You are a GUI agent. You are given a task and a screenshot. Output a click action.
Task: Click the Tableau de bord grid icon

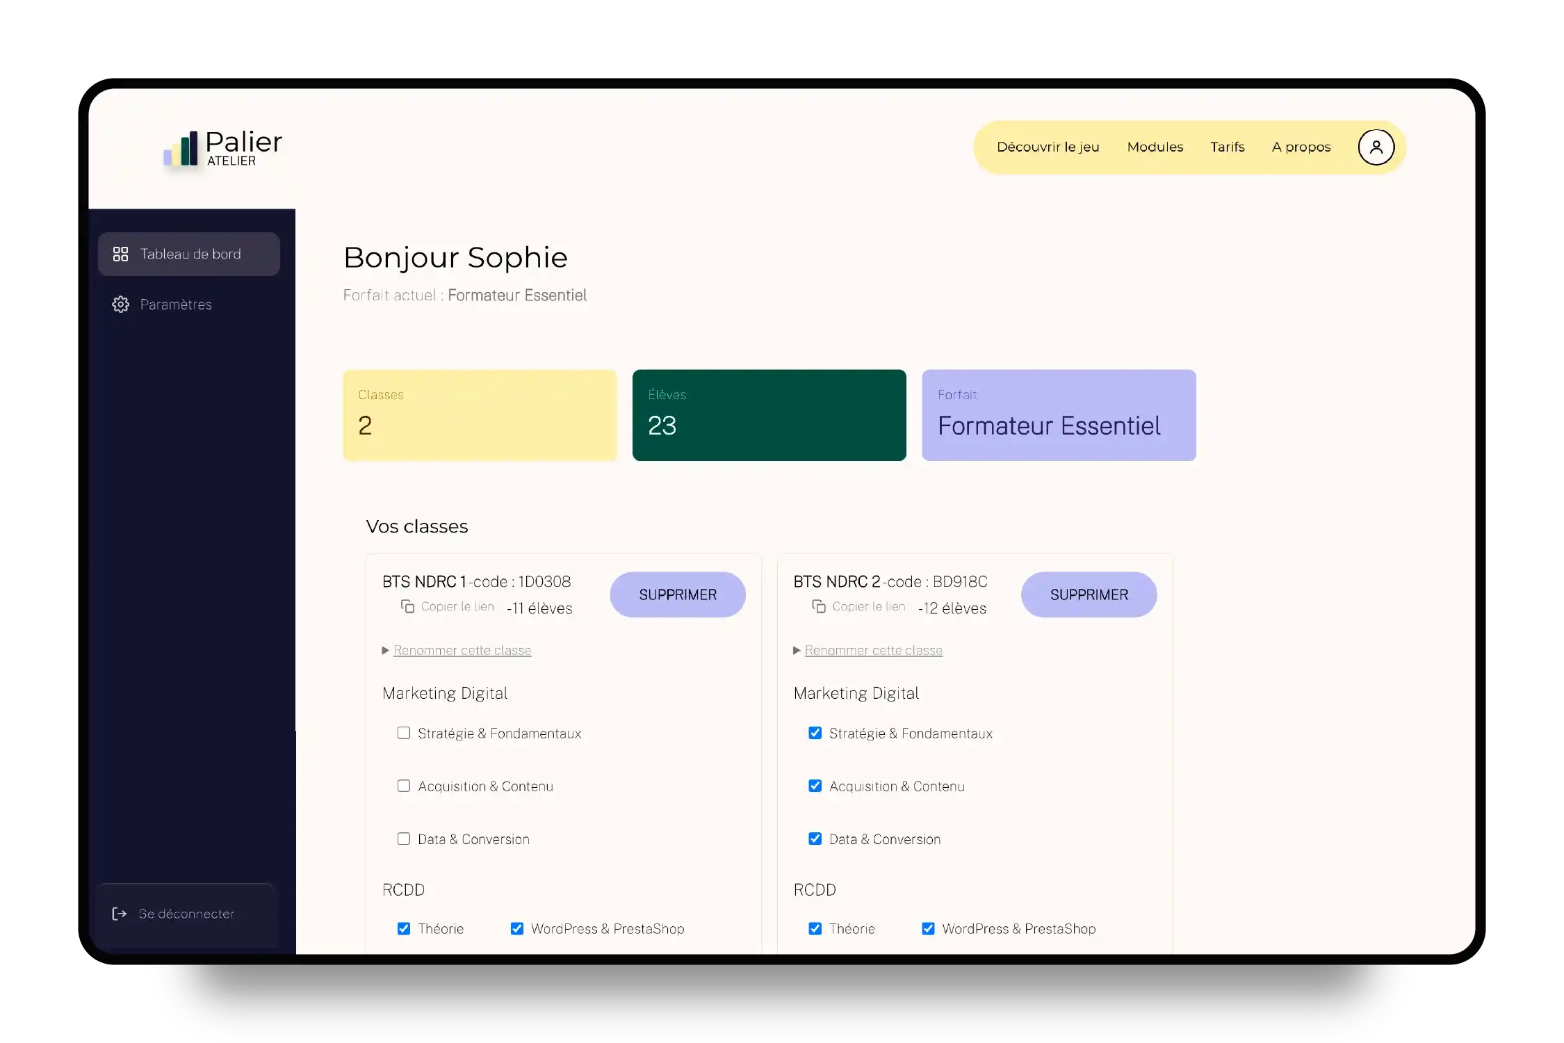pos(120,254)
